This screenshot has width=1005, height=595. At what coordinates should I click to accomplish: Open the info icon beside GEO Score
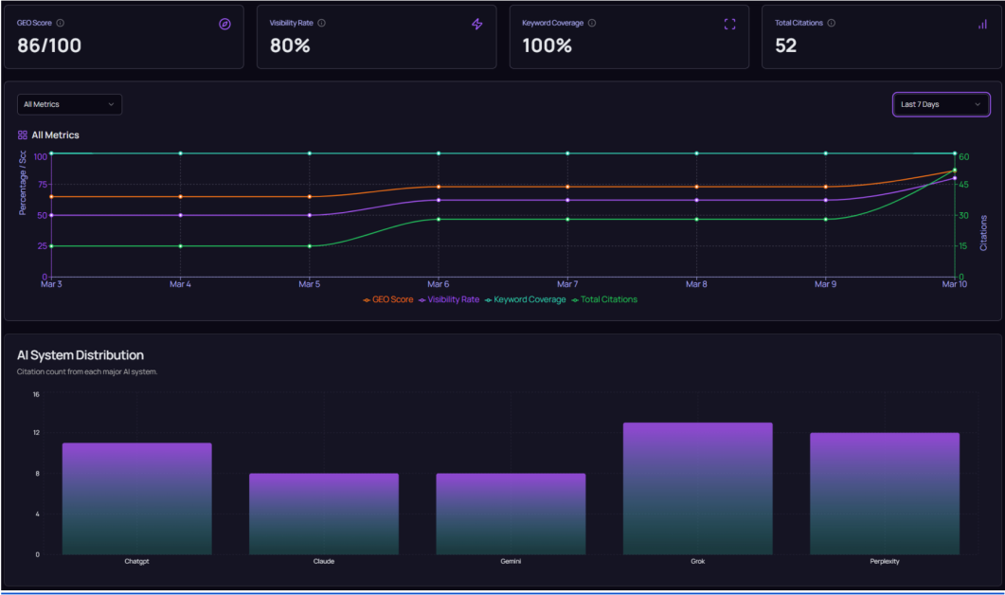[62, 23]
